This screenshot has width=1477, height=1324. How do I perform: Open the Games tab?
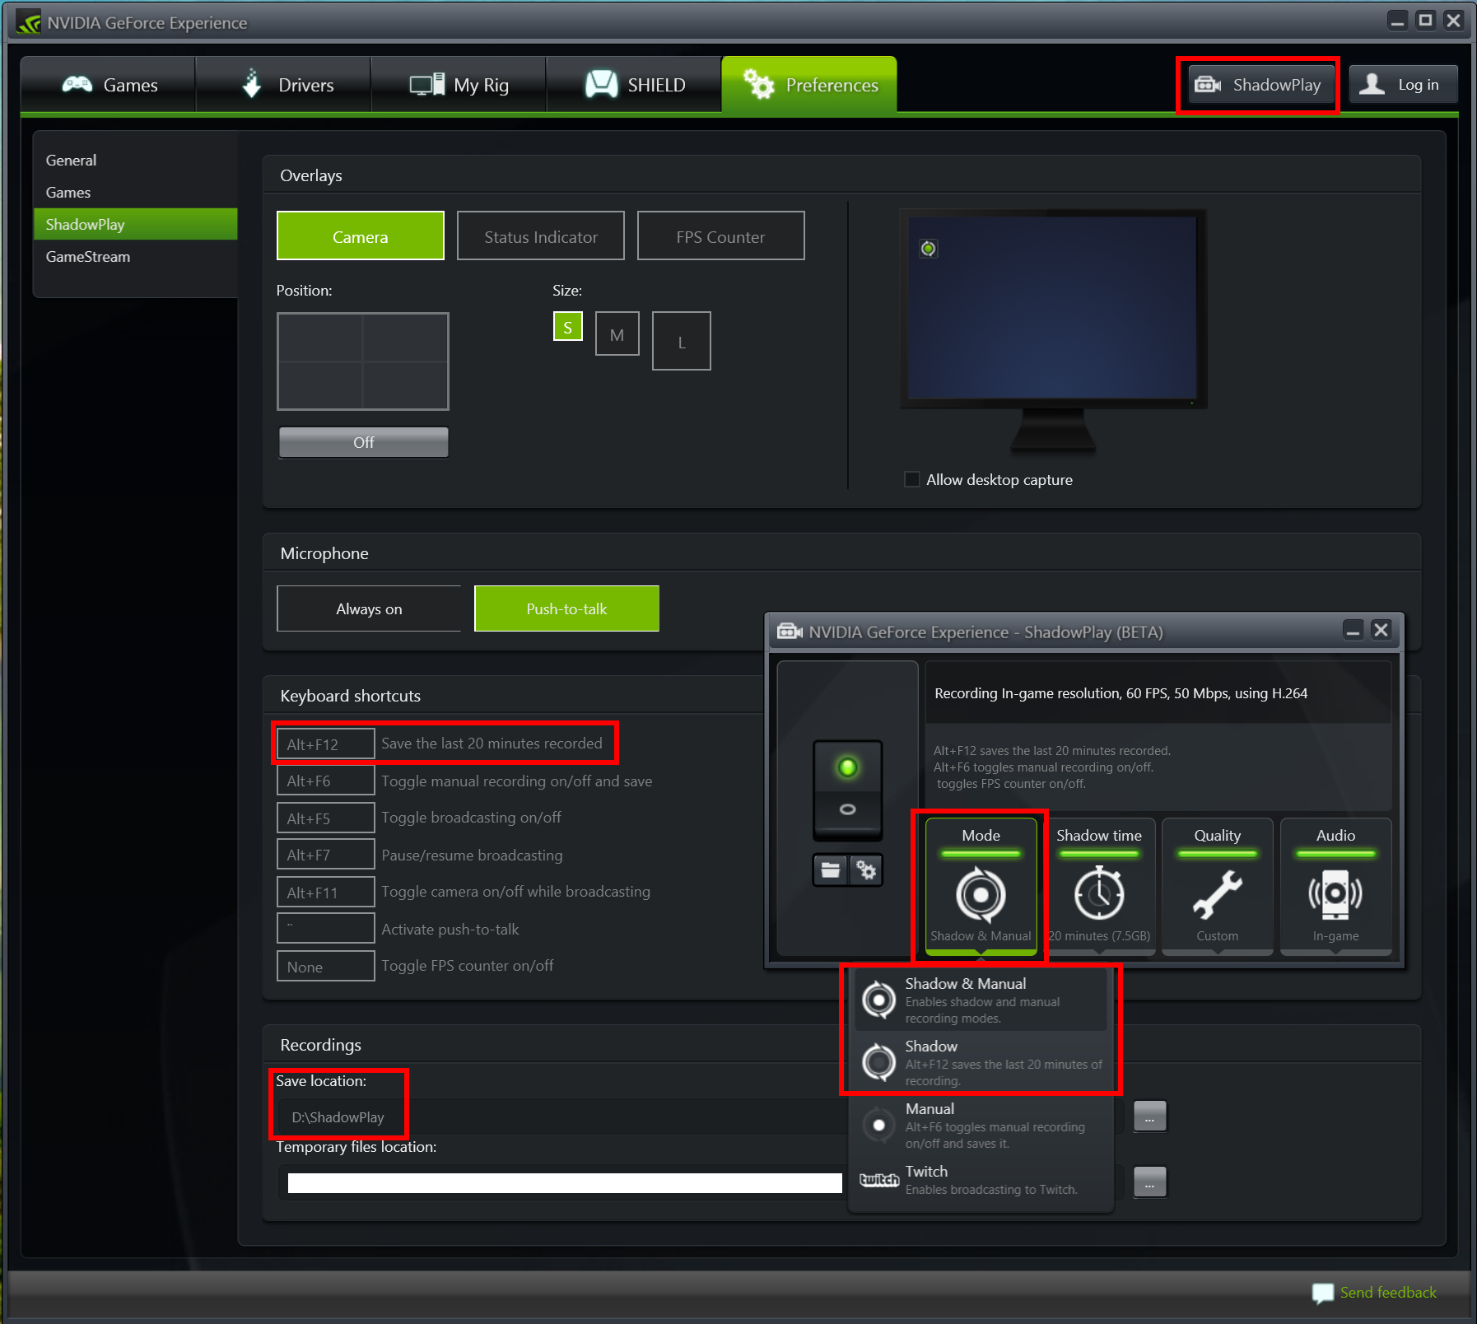click(x=108, y=85)
